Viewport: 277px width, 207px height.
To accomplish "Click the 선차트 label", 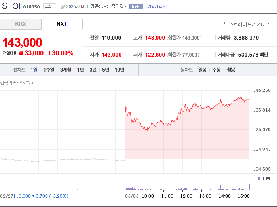I will 19,70.
